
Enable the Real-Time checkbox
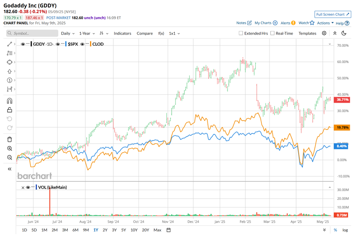tap(272, 33)
